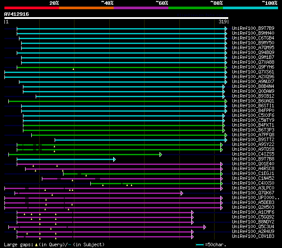
Task: Click arrowhead ending the UniRef100_A1CMF6 alignment
Action: pyautogui.click(x=193, y=212)
